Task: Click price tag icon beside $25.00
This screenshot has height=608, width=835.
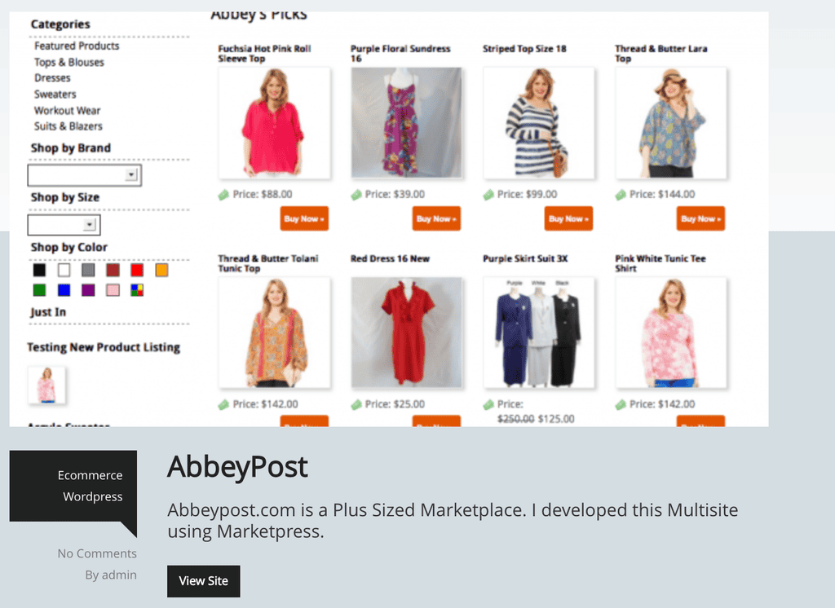Action: click(x=356, y=404)
